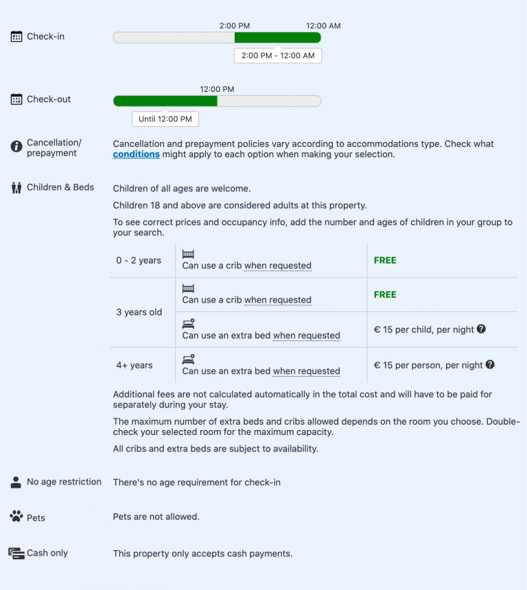Click the crib icon in 0 - 2 years row
Image resolution: width=527 pixels, height=590 pixels.
[x=188, y=254]
